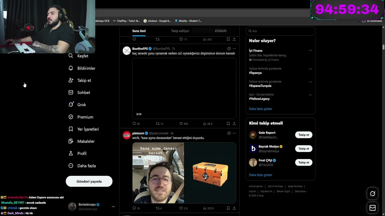Open floating messages button at bottom right
Viewport: 385px width, 216px height.
pos(372,208)
